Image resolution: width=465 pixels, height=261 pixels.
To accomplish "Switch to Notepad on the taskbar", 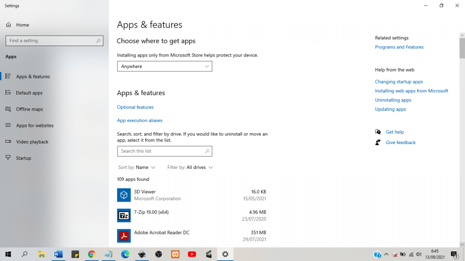I will [109, 254].
